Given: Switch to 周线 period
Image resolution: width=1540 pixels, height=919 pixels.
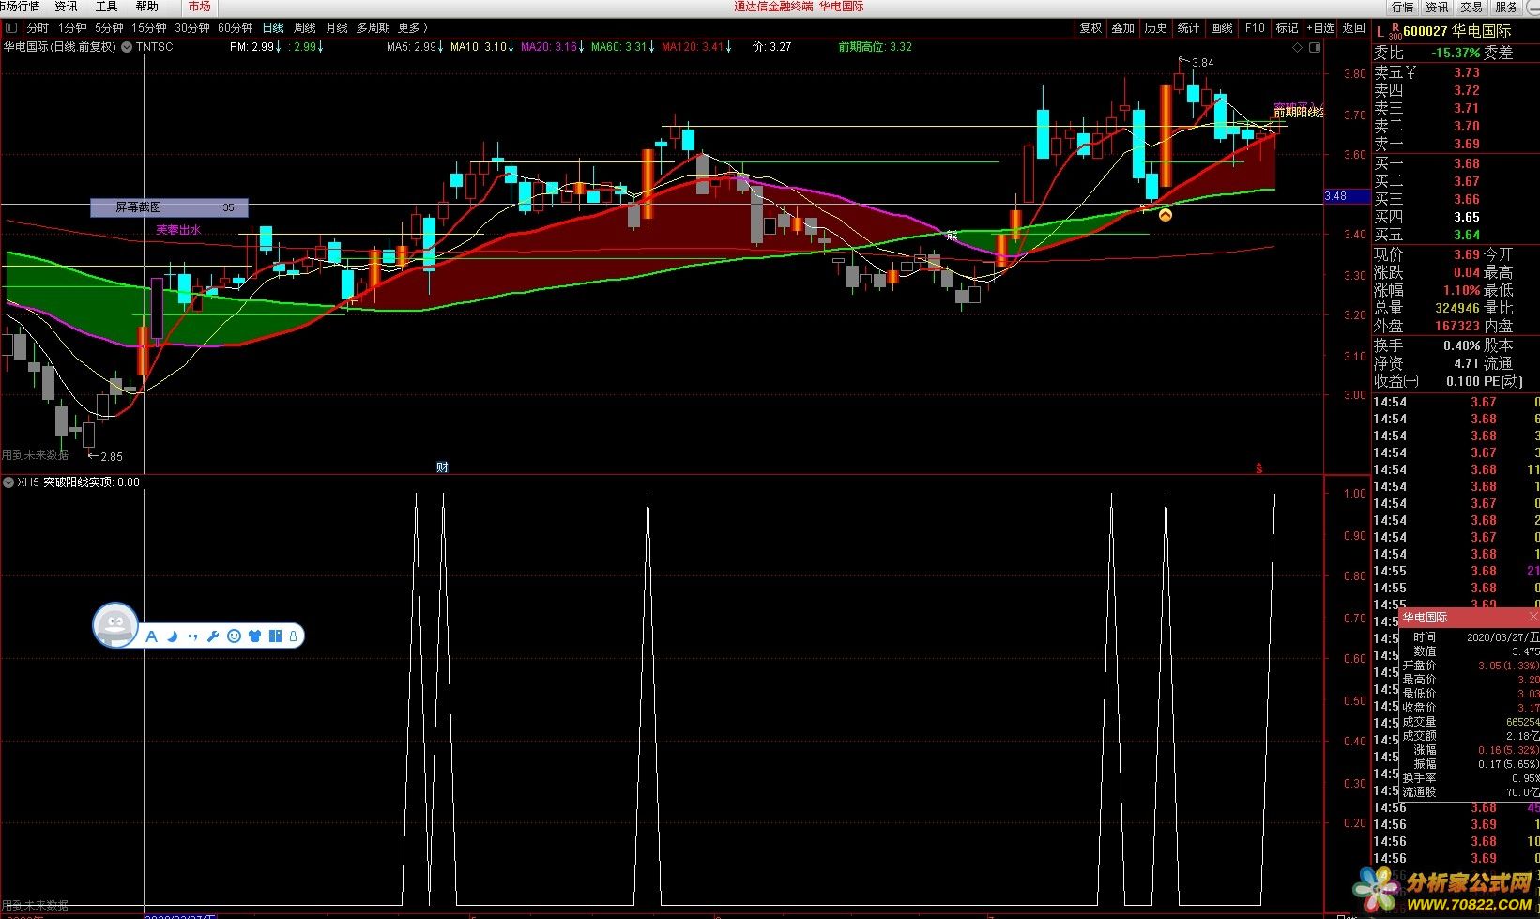Looking at the screenshot, I should (x=305, y=28).
